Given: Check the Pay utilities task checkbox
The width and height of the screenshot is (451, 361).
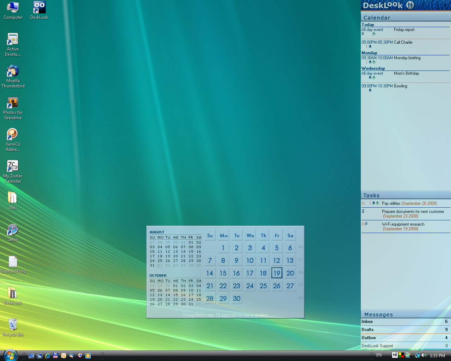Looking at the screenshot, I should click(x=363, y=203).
